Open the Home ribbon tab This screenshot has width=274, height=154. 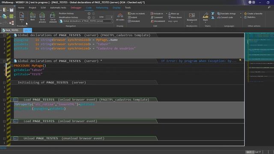point(21,8)
